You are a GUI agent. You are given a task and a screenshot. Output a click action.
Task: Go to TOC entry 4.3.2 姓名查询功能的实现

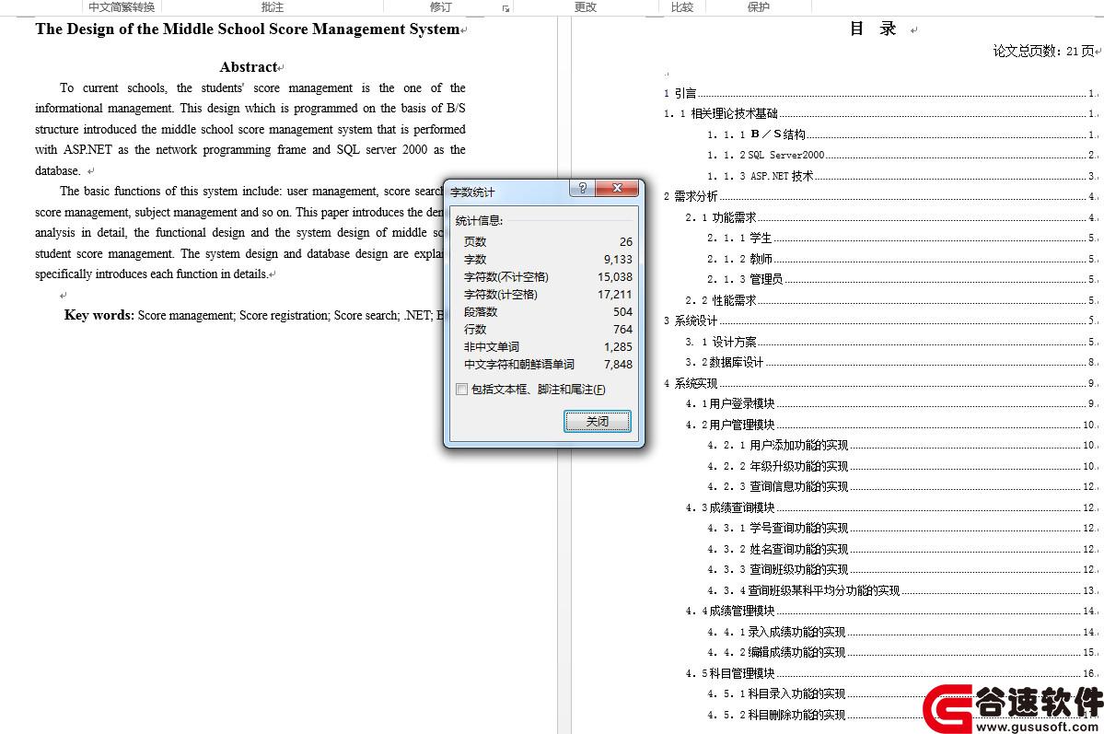coord(902,549)
